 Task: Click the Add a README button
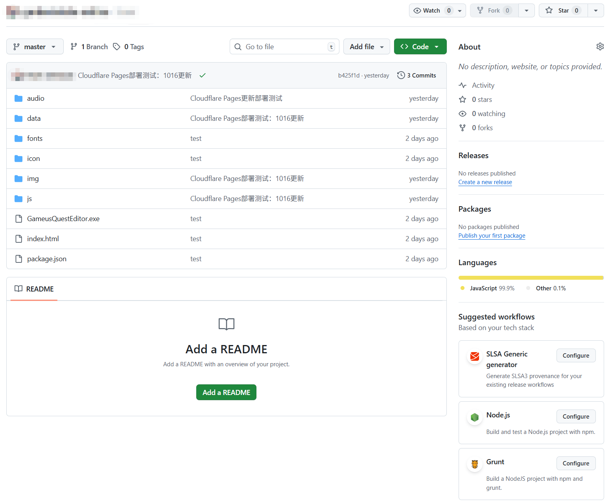click(226, 393)
